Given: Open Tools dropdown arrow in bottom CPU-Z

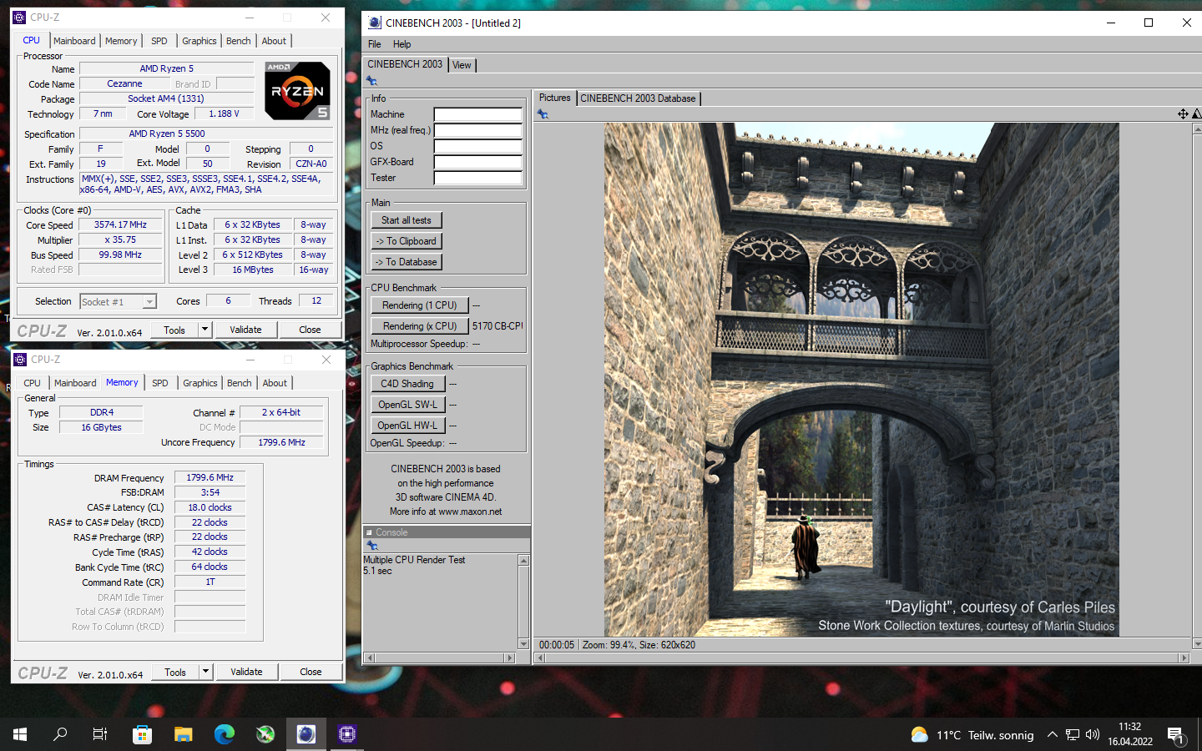Looking at the screenshot, I should [x=205, y=672].
